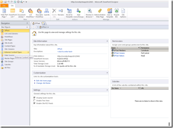Open the File tab
Screen dimensions: 173x128
[x=4, y=5]
